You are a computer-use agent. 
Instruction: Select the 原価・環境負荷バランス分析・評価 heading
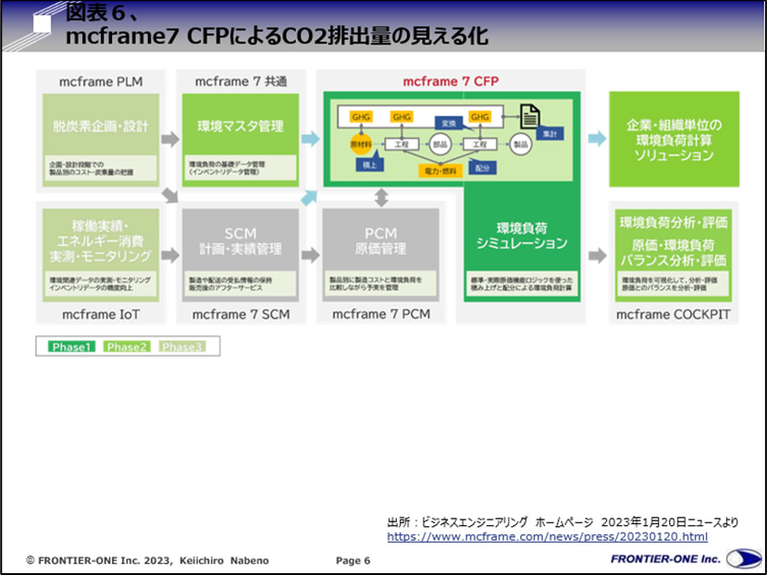coord(674,252)
